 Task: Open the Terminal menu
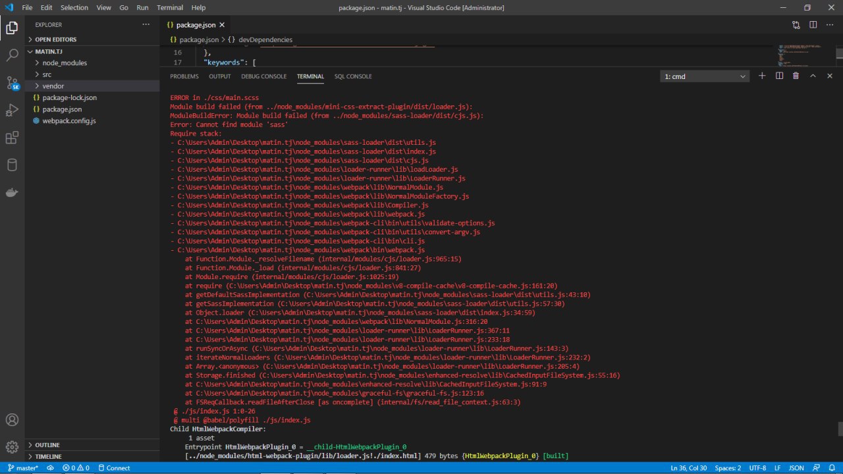coord(170,8)
